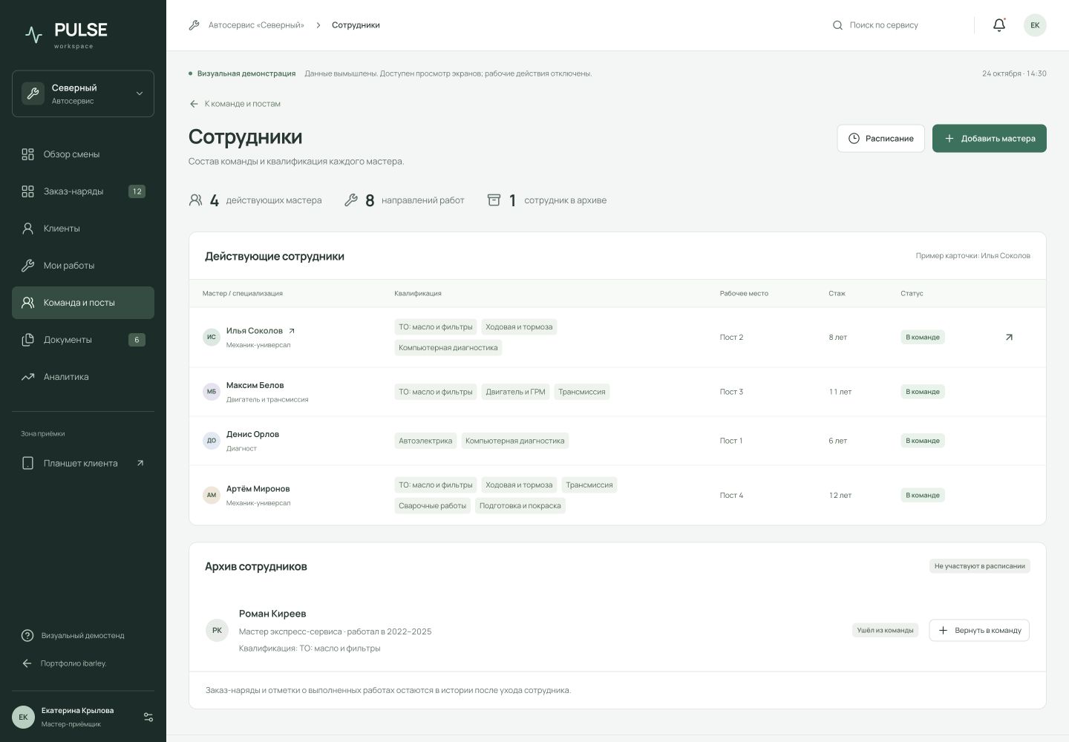Click the Ушёл из команды badge
The height and width of the screenshot is (742, 1069).
tap(886, 631)
